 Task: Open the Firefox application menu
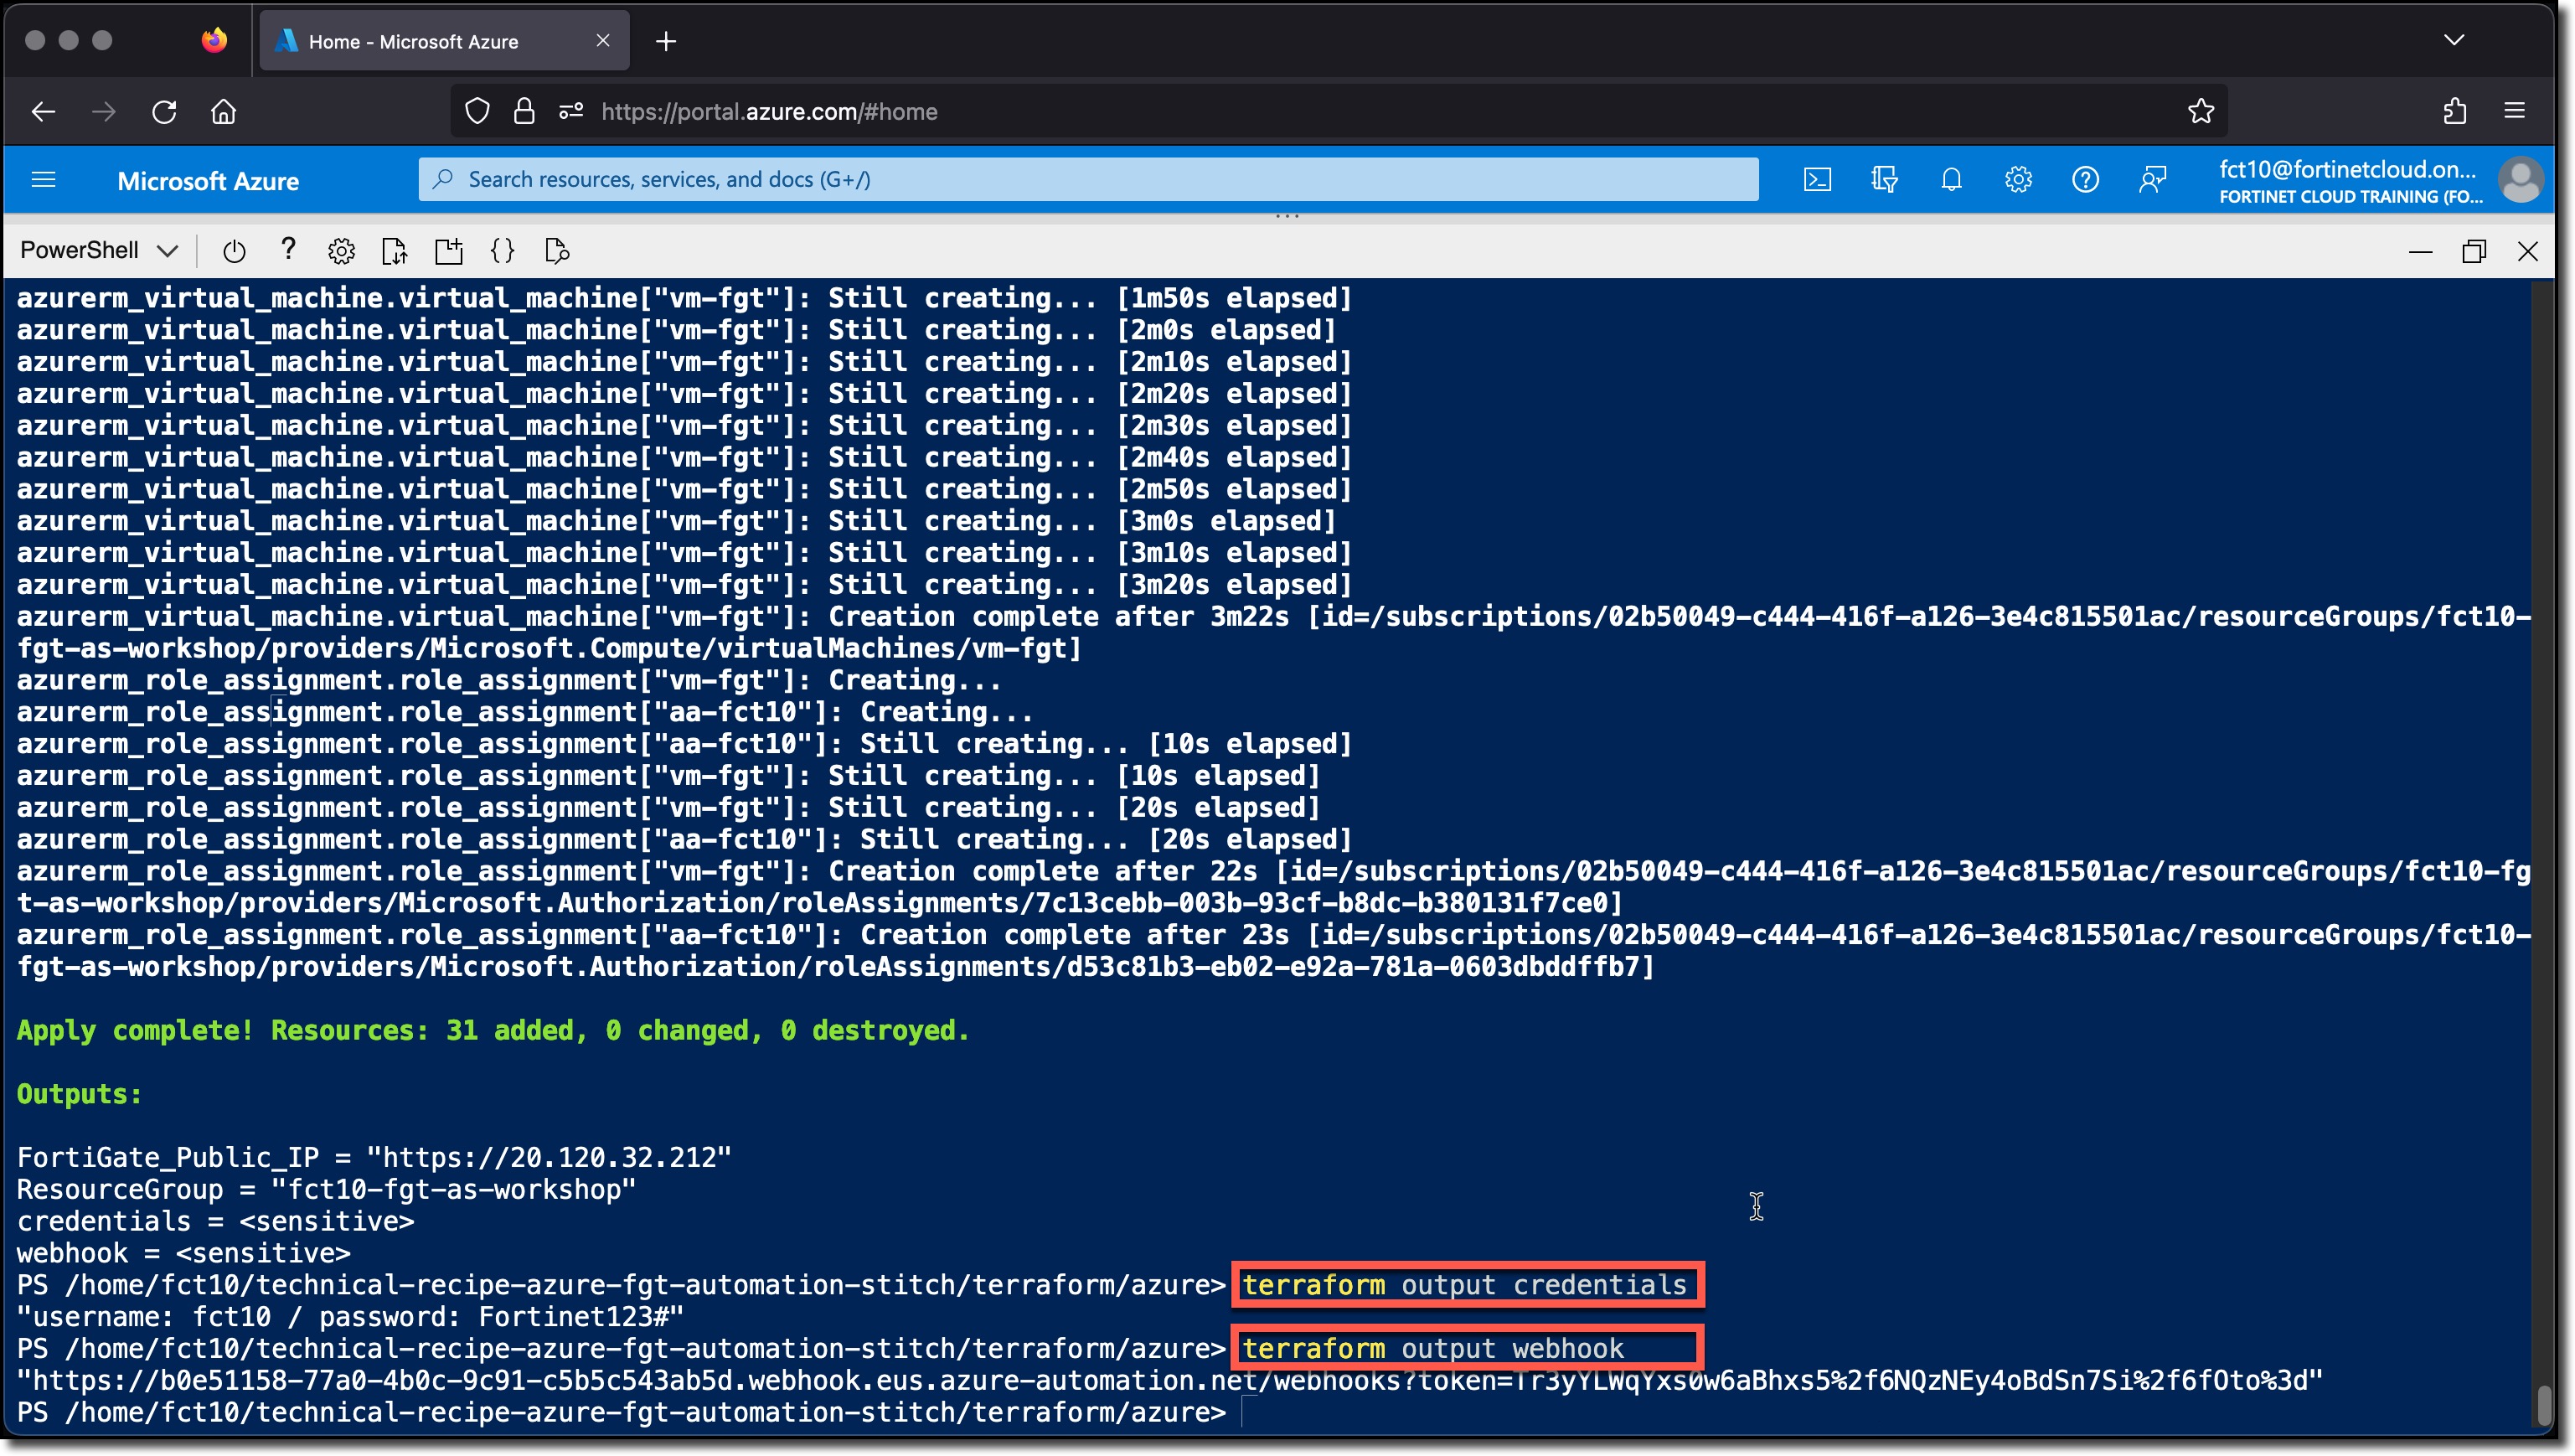tap(2515, 111)
